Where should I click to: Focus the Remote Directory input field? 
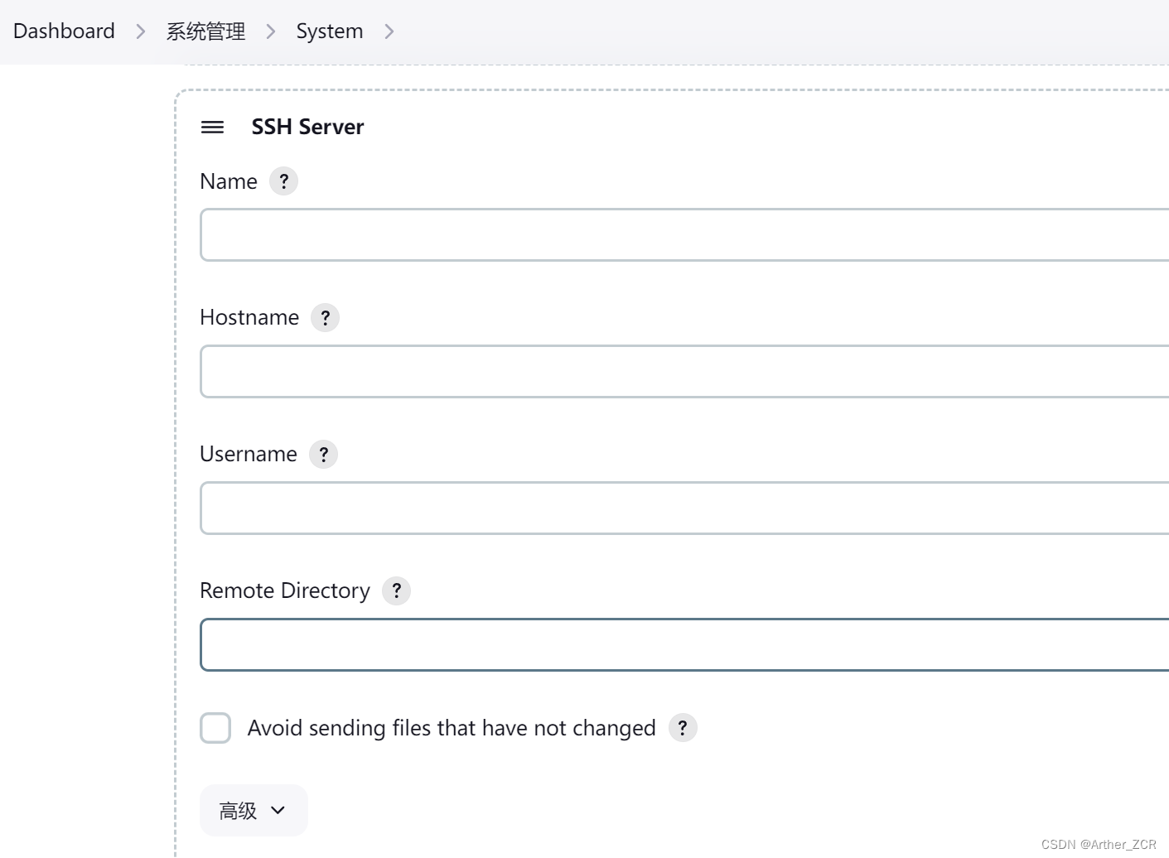click(684, 645)
